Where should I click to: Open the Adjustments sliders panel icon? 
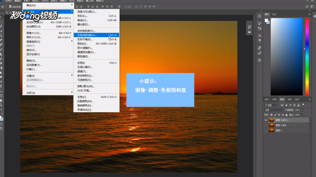260,28
